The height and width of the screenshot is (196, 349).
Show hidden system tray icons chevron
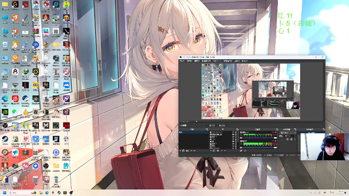(311, 193)
